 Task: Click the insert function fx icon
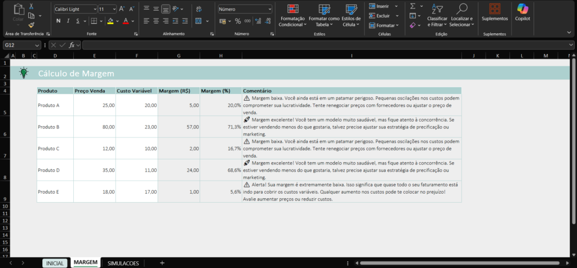pos(72,45)
